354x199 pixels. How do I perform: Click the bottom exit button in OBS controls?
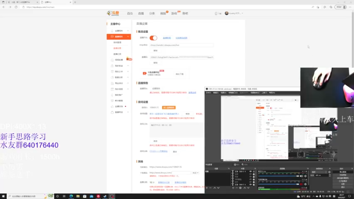tap(342, 187)
